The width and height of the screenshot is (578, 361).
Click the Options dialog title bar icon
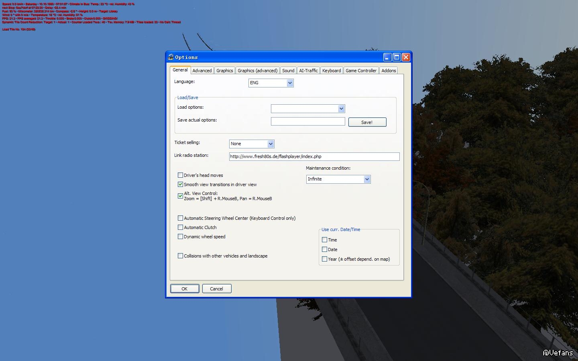pyautogui.click(x=171, y=57)
